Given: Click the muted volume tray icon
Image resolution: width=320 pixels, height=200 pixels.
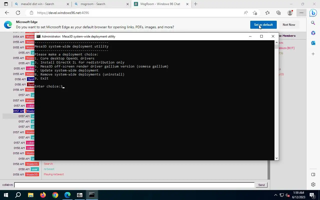Looking at the screenshot, I should click(x=288, y=195).
